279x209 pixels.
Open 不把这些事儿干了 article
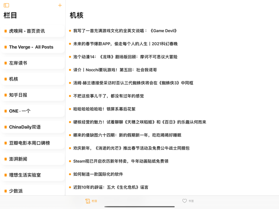pyautogui.click(x=106, y=96)
